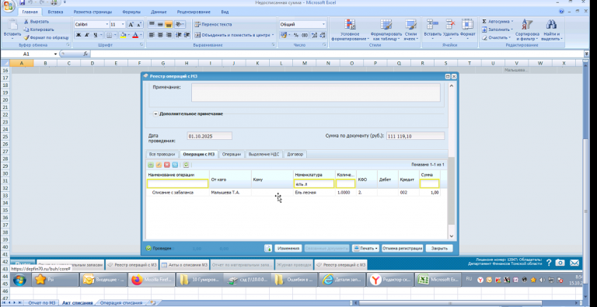This screenshot has height=307, width=597.
Task: Align cell text left
Action: point(152,35)
